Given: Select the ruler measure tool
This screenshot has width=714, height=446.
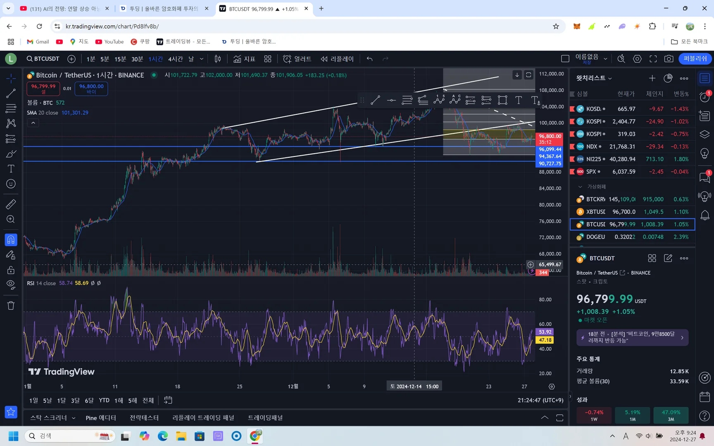Looking at the screenshot, I should pyautogui.click(x=11, y=204).
